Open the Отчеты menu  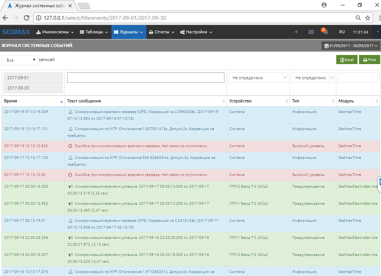(161, 32)
